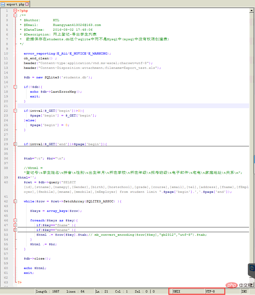This screenshot has width=255, height=295.
Task: Click the Col : 1 status entry
Action: coord(121,291)
